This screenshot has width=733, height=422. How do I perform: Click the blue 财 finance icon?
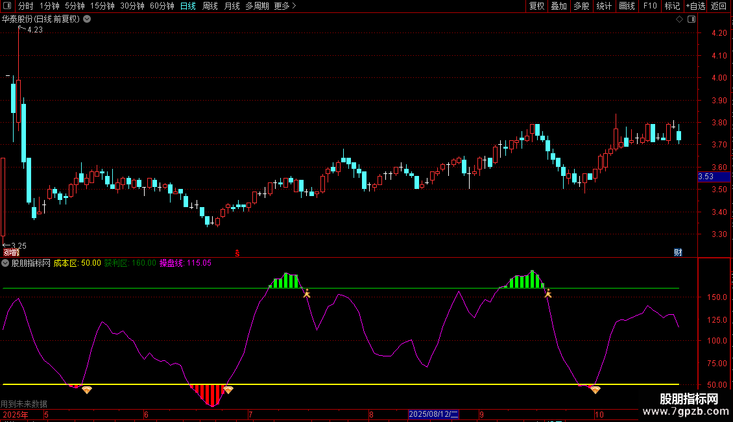pyautogui.click(x=678, y=253)
